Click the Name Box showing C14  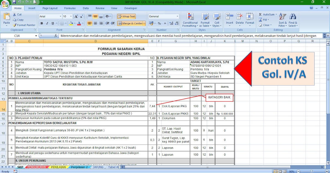(17, 36)
